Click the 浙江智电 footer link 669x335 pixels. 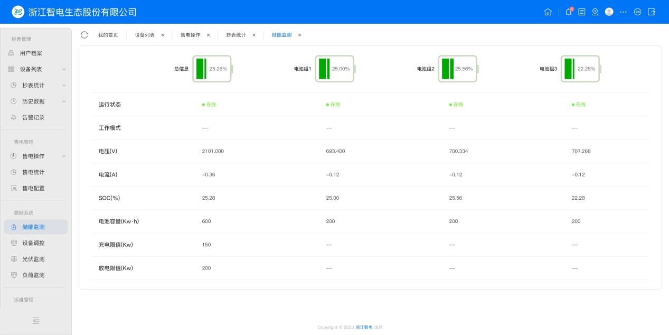(364, 328)
